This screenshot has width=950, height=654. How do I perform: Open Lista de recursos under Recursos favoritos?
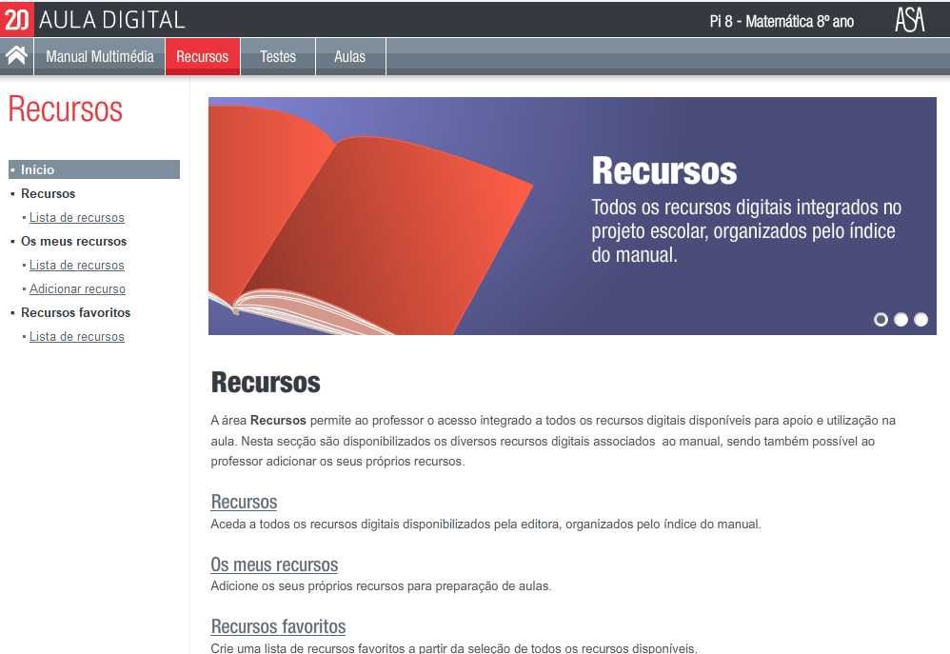77,336
